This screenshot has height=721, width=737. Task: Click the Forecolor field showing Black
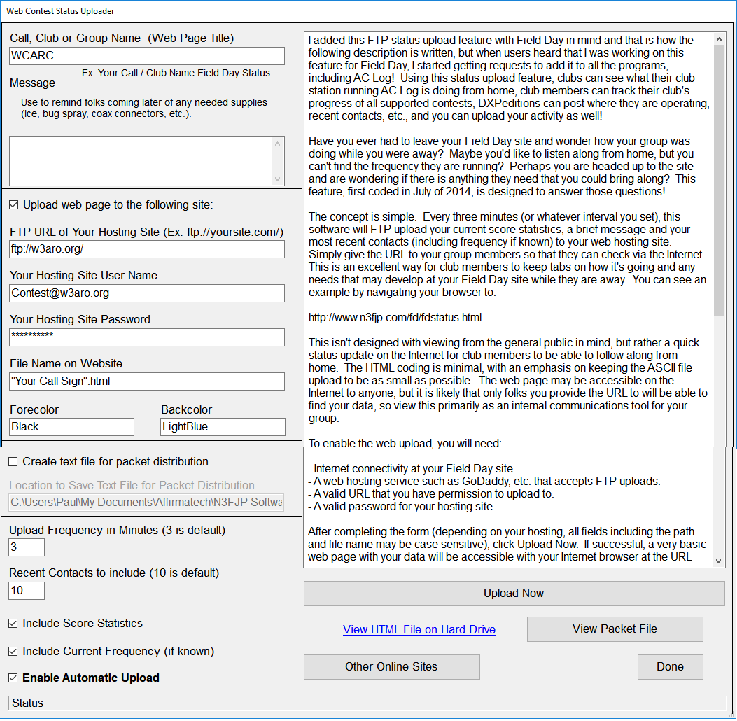(71, 427)
